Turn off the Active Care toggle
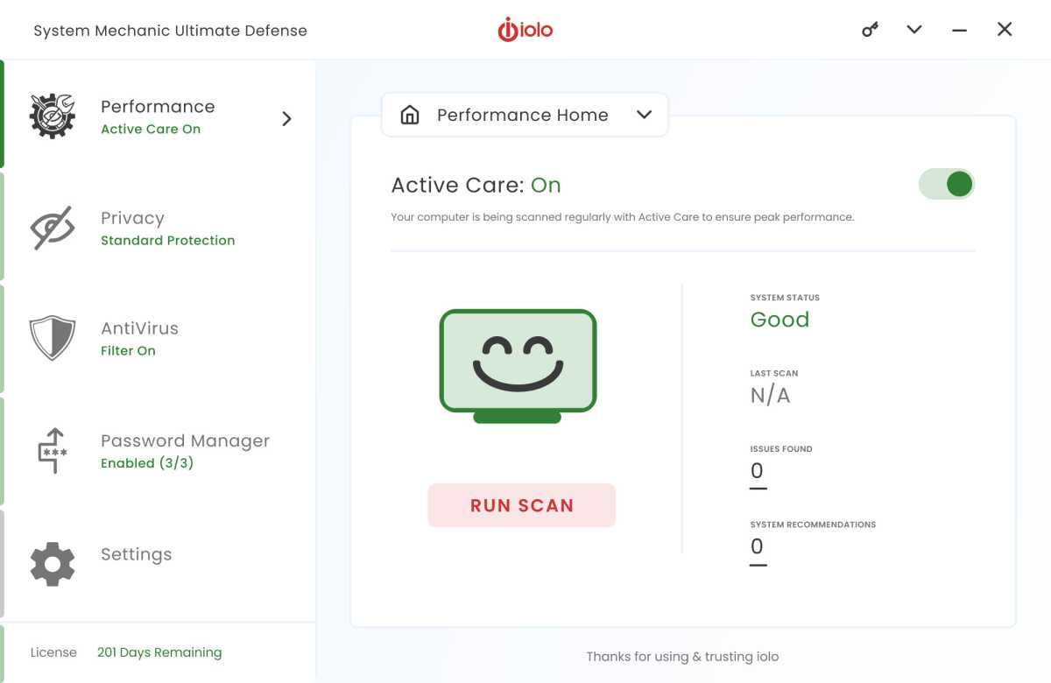The width and height of the screenshot is (1051, 683). tap(946, 184)
